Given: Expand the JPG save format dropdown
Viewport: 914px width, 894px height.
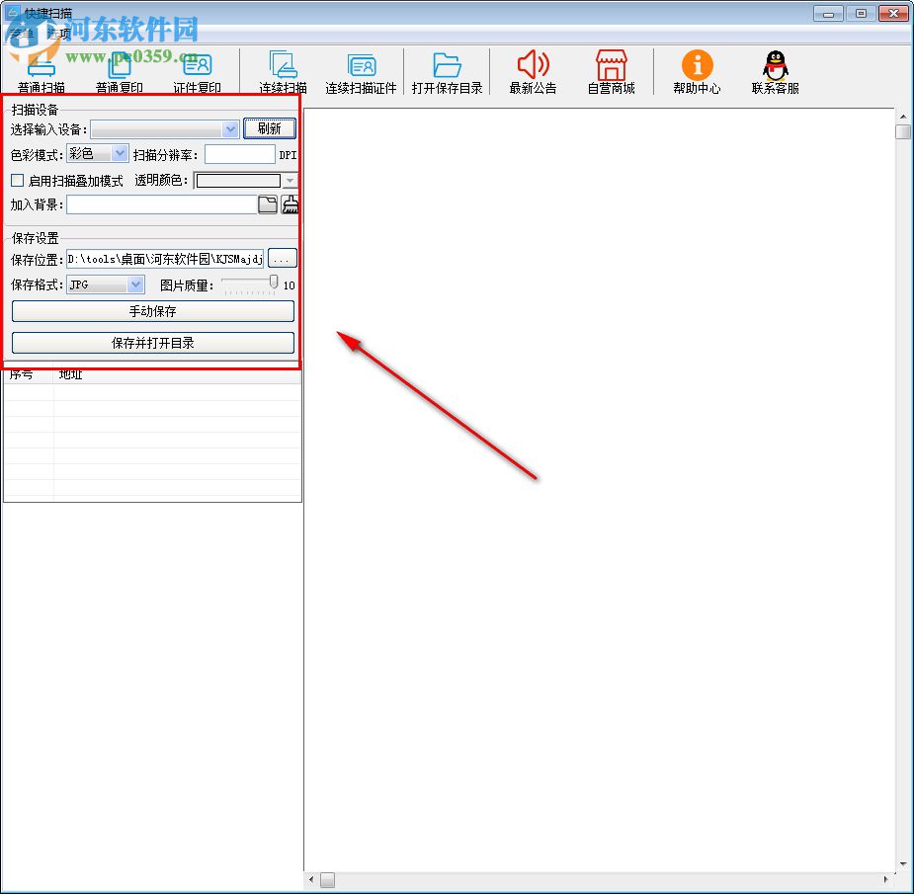Looking at the screenshot, I should [x=135, y=284].
